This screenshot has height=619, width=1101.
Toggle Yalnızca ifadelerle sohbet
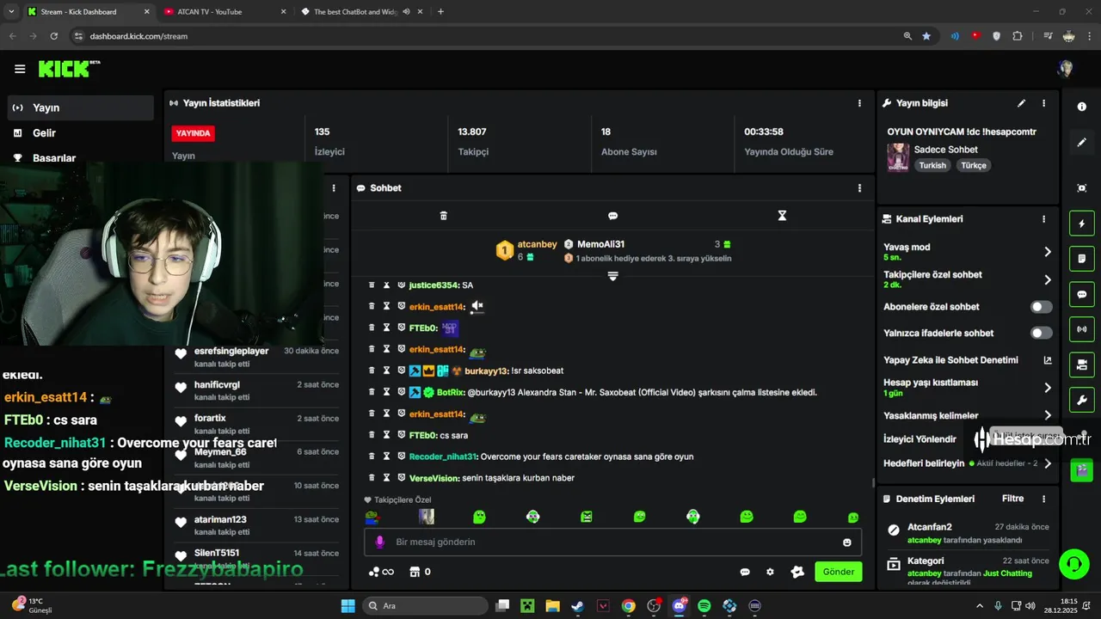1042,334
